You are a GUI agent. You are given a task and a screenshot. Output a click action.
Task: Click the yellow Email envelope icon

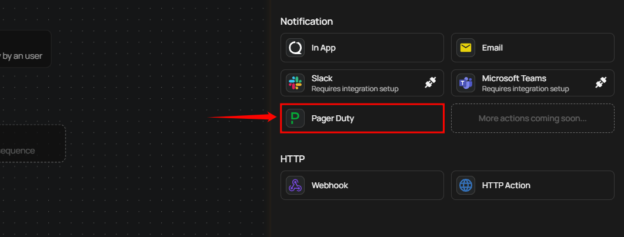(x=466, y=48)
